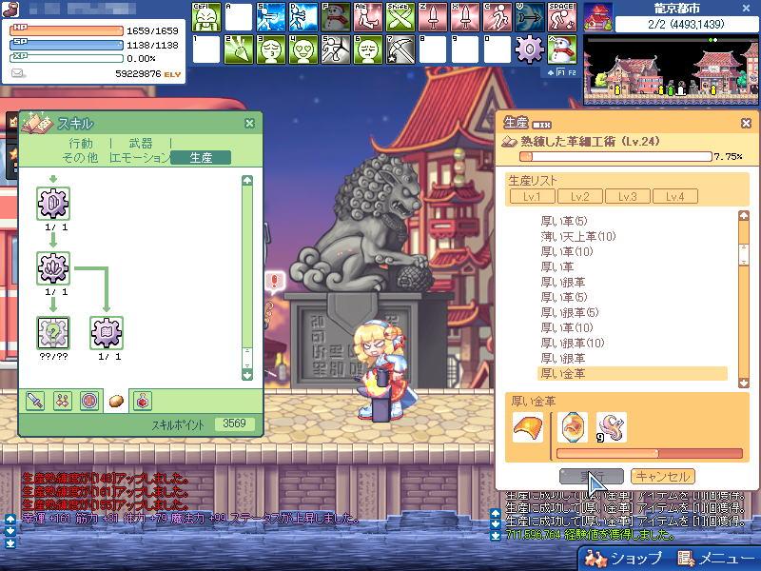761x571 pixels.
Task: Select the 生産 skill tab
Action: click(201, 158)
